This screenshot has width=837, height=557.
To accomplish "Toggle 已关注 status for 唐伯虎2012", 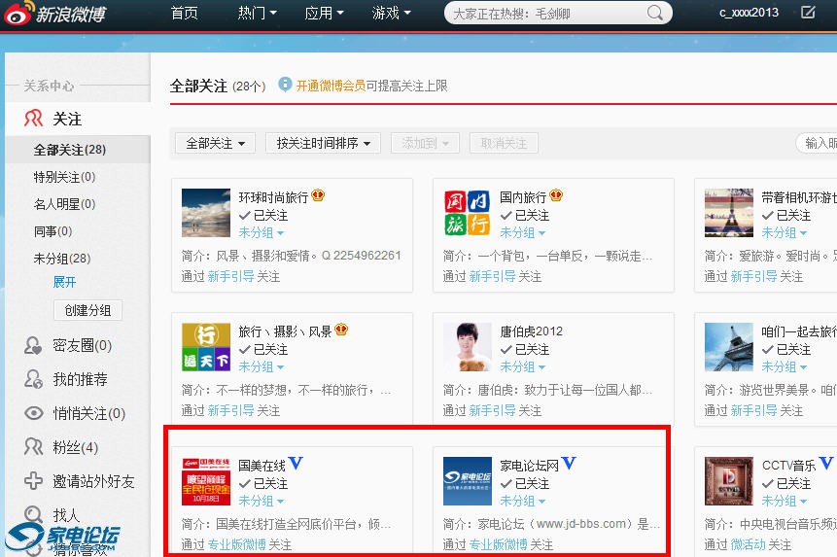I will coord(525,349).
